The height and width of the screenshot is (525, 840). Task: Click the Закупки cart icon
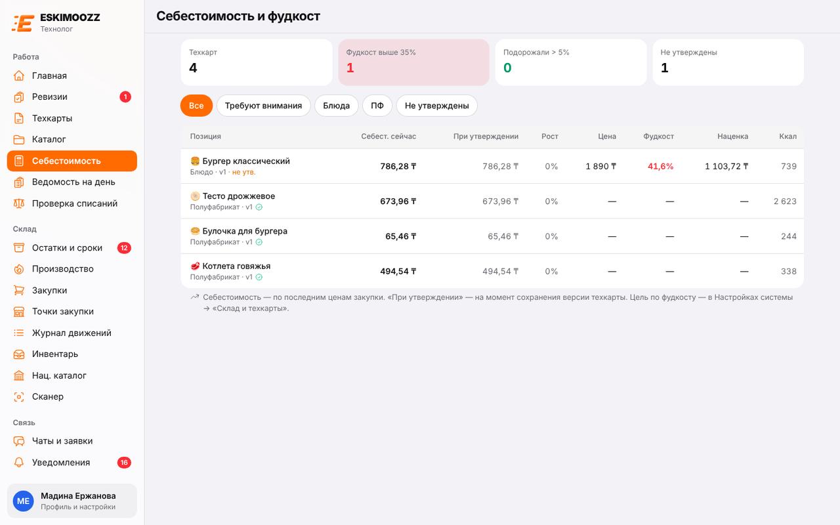19,291
